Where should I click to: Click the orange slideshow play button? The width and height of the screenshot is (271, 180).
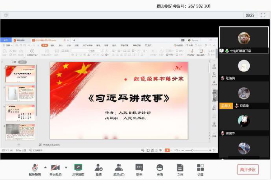click(167, 150)
